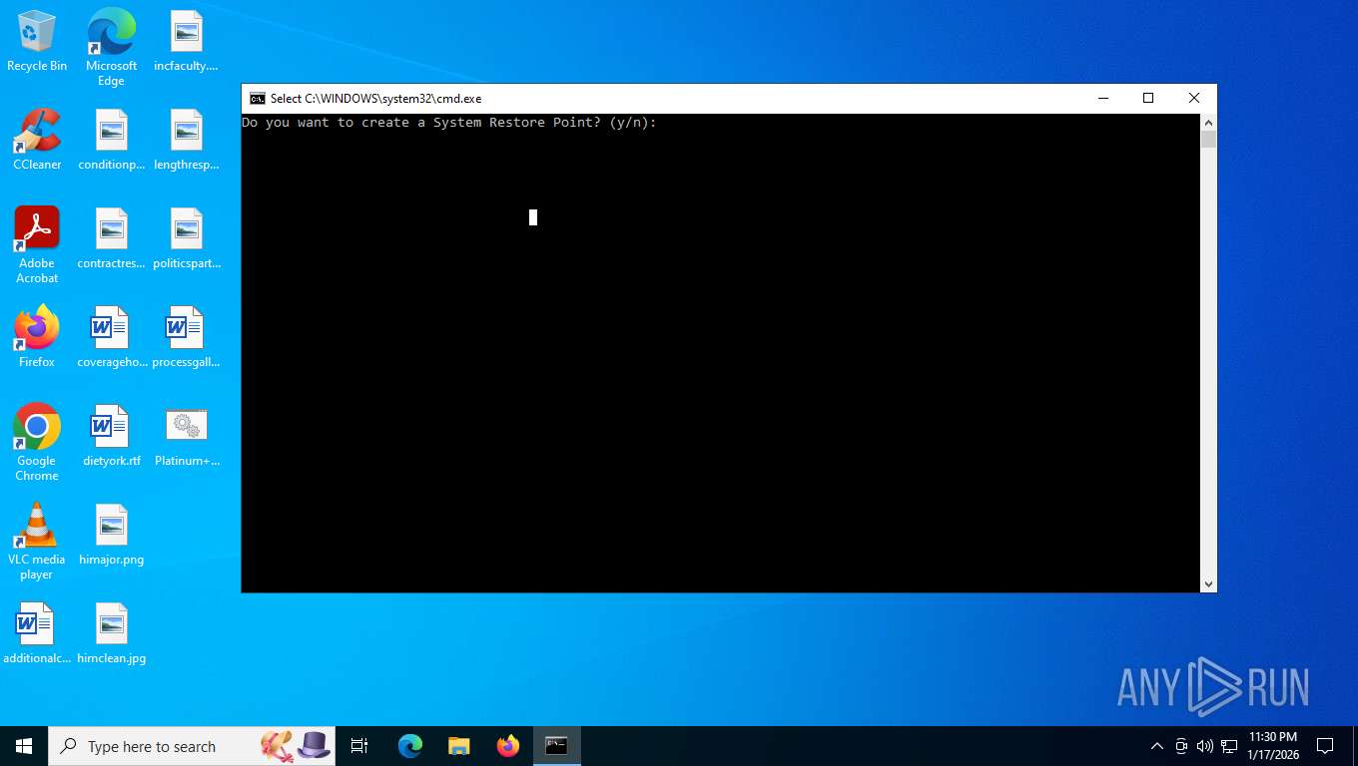Open Microsoft Edge from the taskbar

410,746
